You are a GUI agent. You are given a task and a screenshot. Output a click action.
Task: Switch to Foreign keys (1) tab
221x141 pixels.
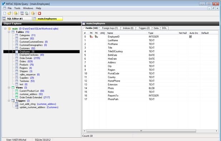point(110,28)
